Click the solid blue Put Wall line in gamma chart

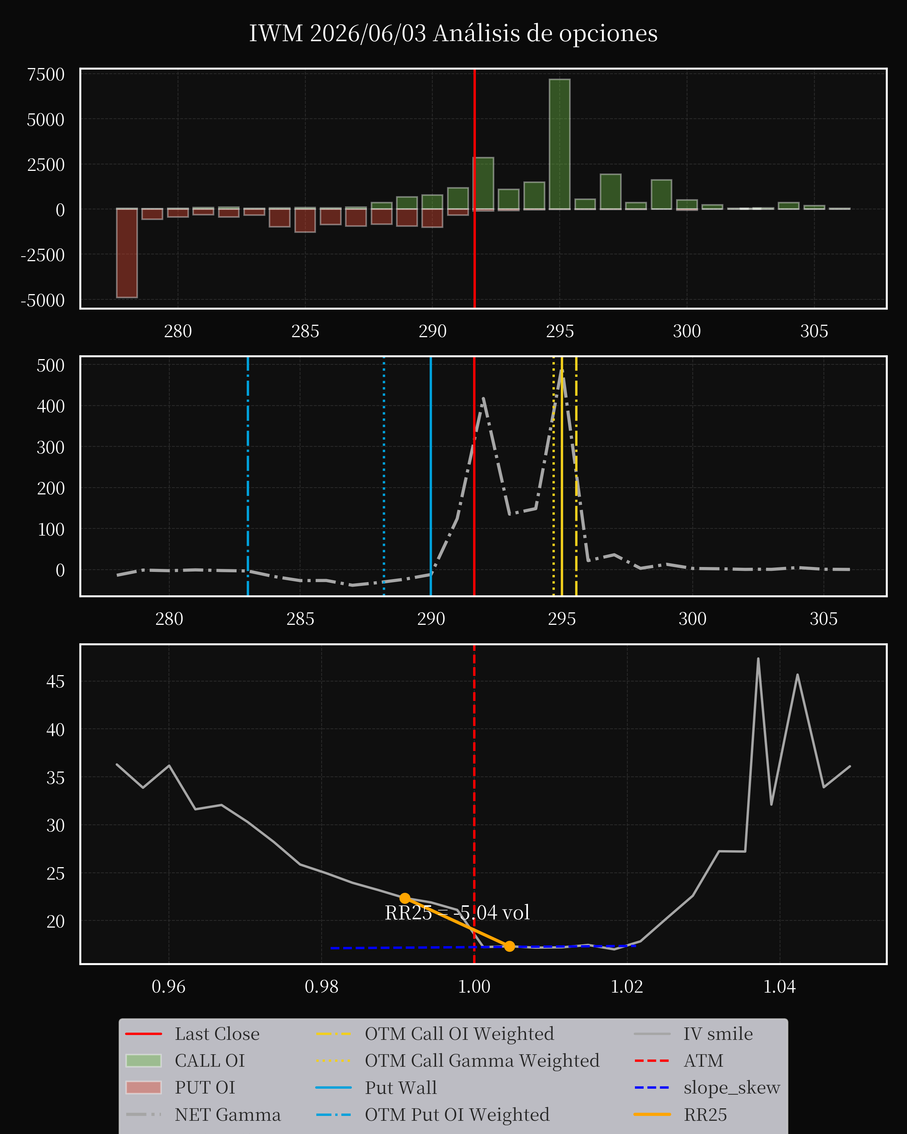(x=430, y=476)
